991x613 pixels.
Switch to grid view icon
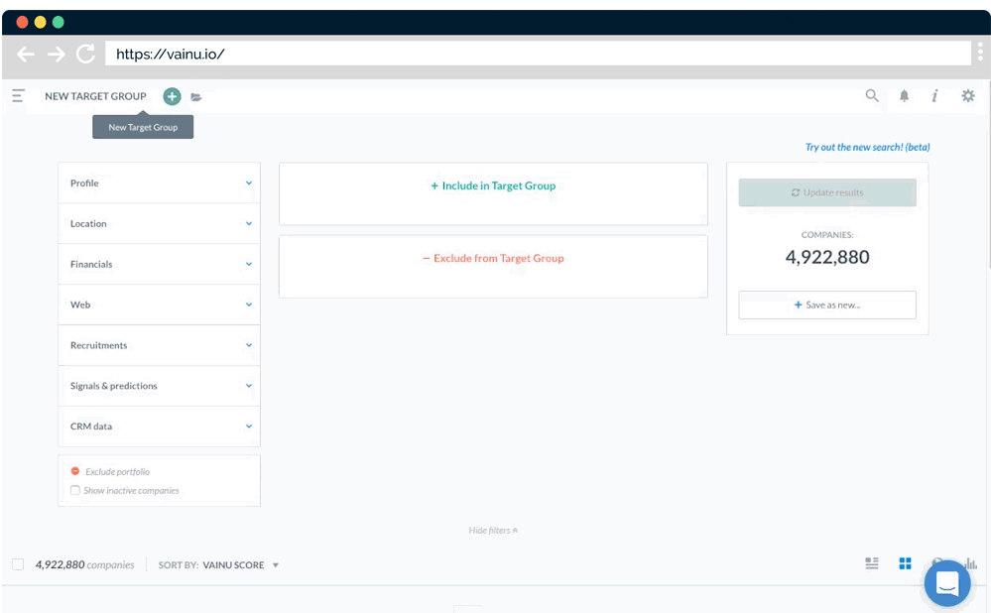pyautogui.click(x=905, y=563)
